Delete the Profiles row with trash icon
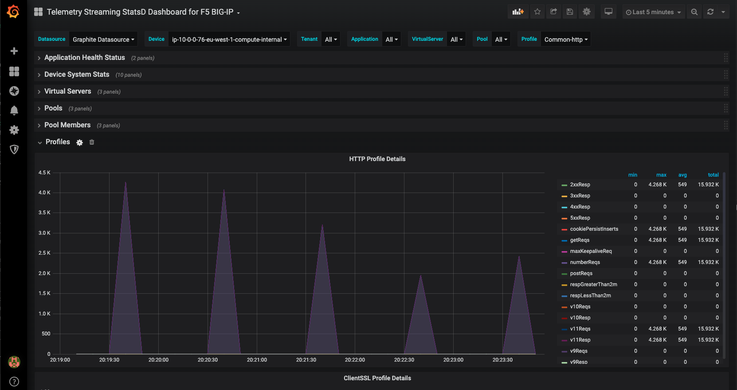737x390 pixels. [92, 142]
